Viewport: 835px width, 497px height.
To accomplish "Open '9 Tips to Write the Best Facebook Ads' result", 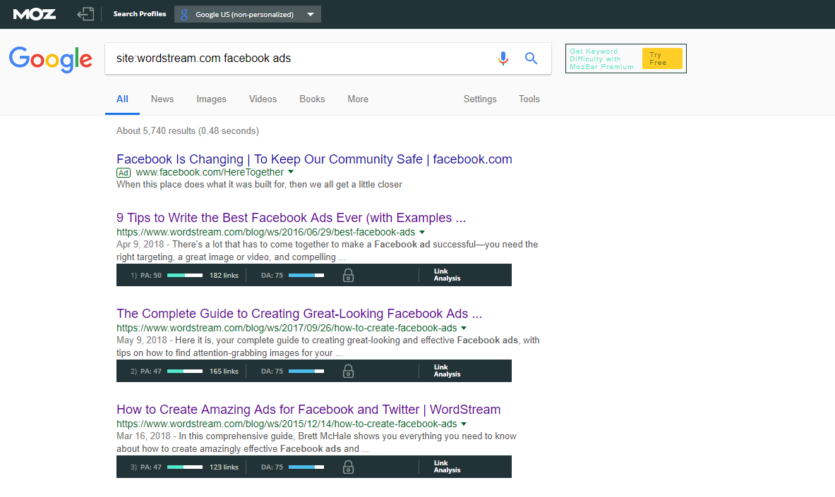I will (x=291, y=218).
